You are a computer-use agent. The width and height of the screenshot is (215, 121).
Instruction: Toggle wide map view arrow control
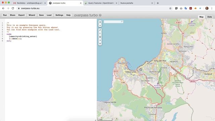pos(100,40)
